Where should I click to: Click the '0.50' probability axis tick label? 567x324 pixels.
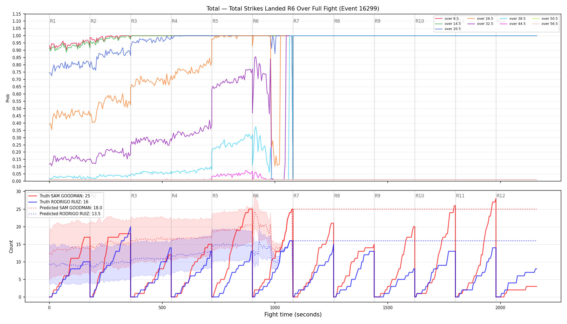pos(17,109)
